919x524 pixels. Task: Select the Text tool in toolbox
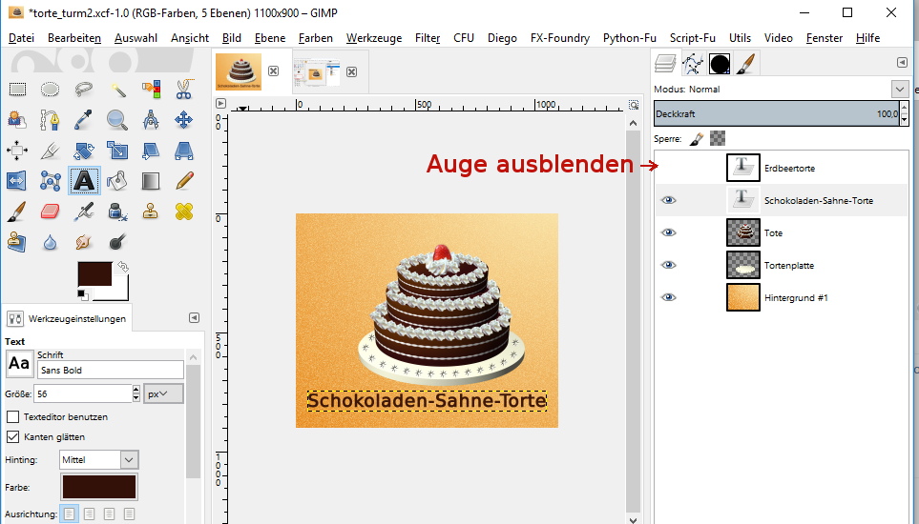coord(84,180)
